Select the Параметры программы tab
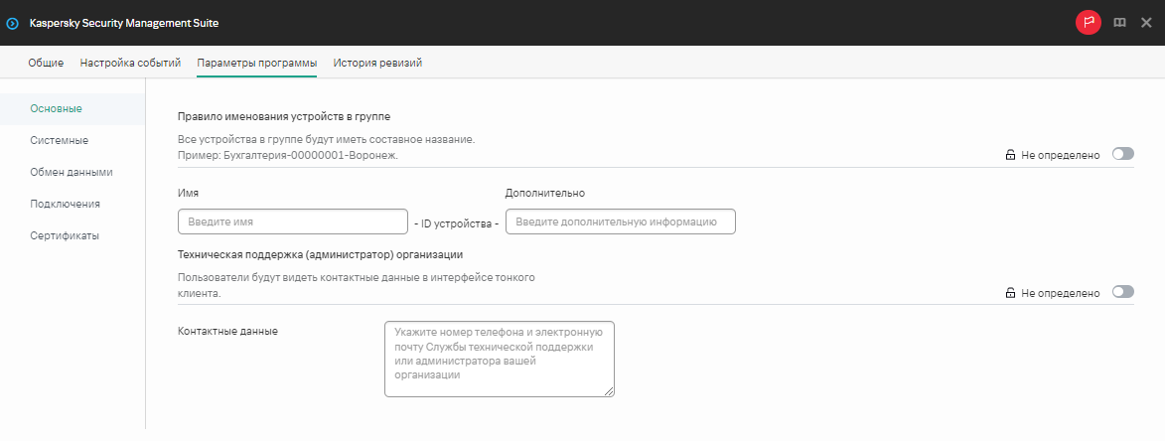 point(256,63)
